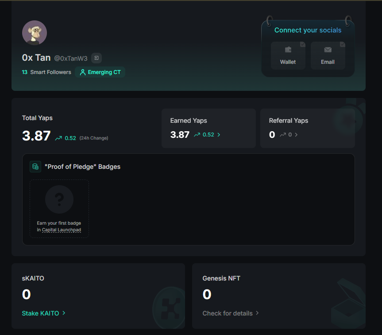Click the chevron beside Stake KAITO

[x=64, y=313]
